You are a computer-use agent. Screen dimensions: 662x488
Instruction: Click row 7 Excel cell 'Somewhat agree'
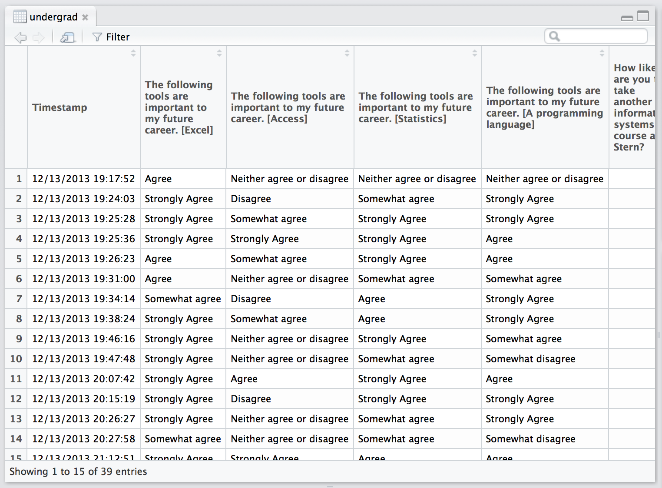coord(183,299)
